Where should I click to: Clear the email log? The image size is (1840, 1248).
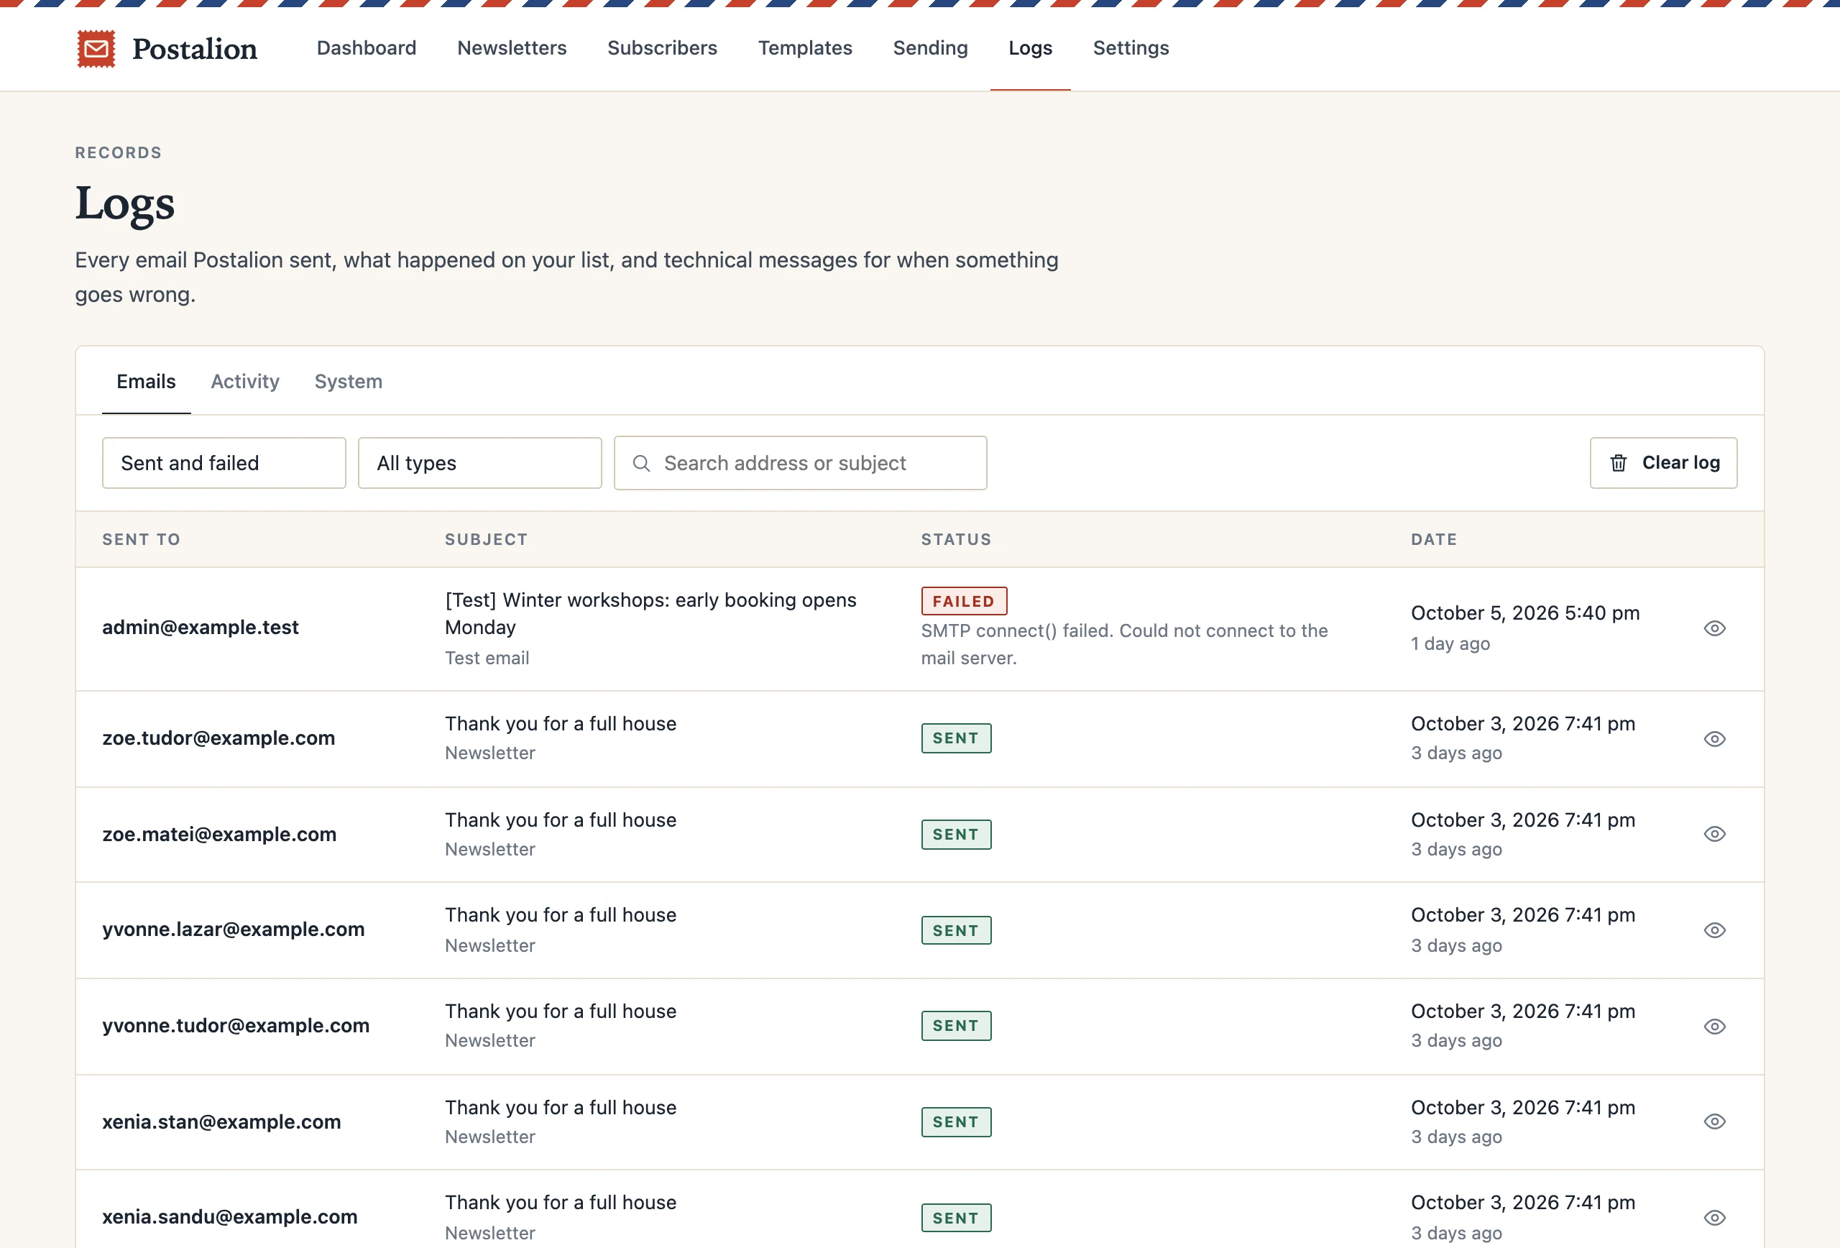click(1663, 463)
